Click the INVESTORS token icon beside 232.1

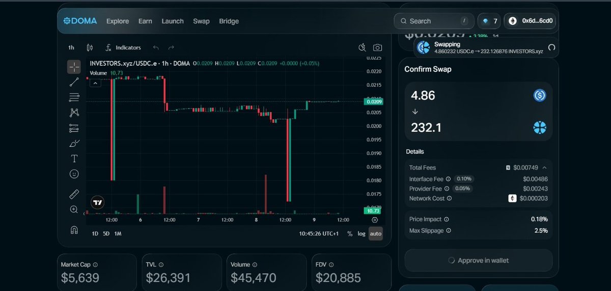[540, 128]
